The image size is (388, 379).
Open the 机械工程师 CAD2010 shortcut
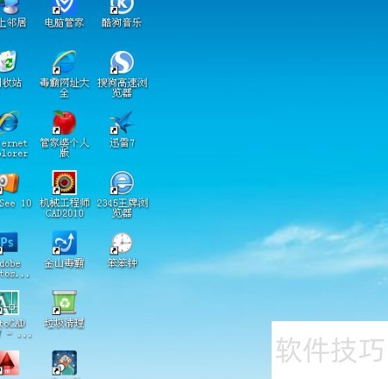(65, 182)
